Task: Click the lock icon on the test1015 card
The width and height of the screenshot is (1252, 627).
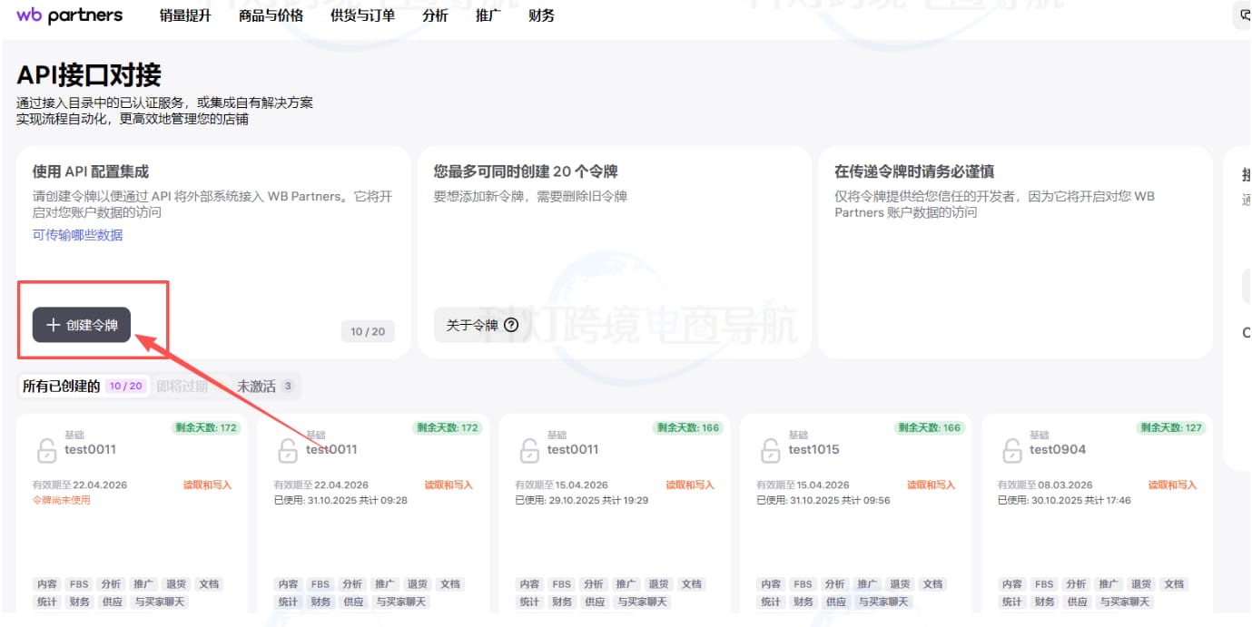Action: (770, 451)
